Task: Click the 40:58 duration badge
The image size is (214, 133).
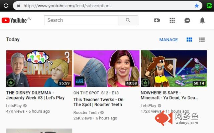Action: [131, 83]
